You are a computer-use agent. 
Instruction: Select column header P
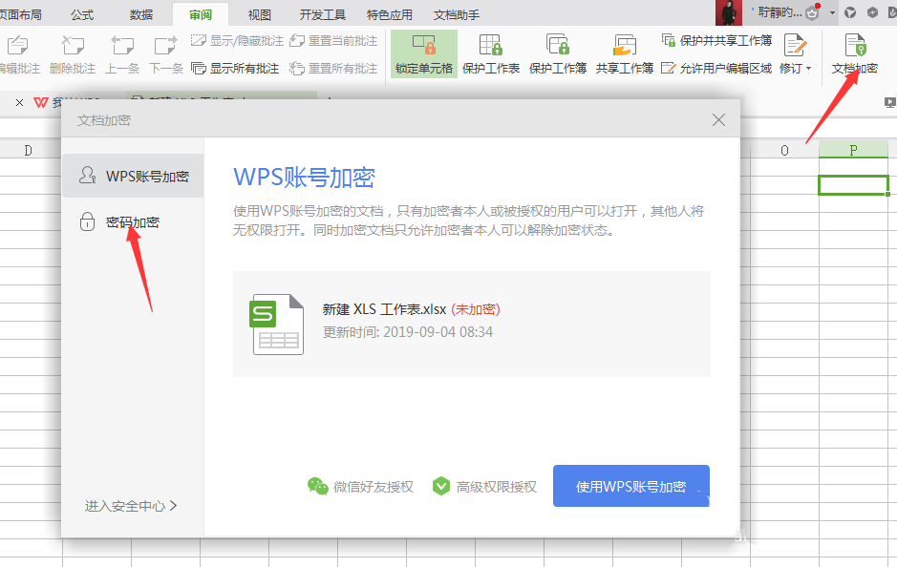[x=853, y=150]
